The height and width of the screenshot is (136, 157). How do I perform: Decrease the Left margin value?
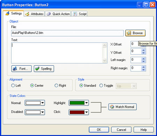point(143,61)
